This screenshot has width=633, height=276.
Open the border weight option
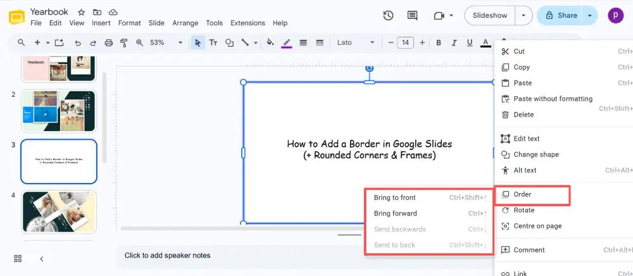[x=304, y=42]
